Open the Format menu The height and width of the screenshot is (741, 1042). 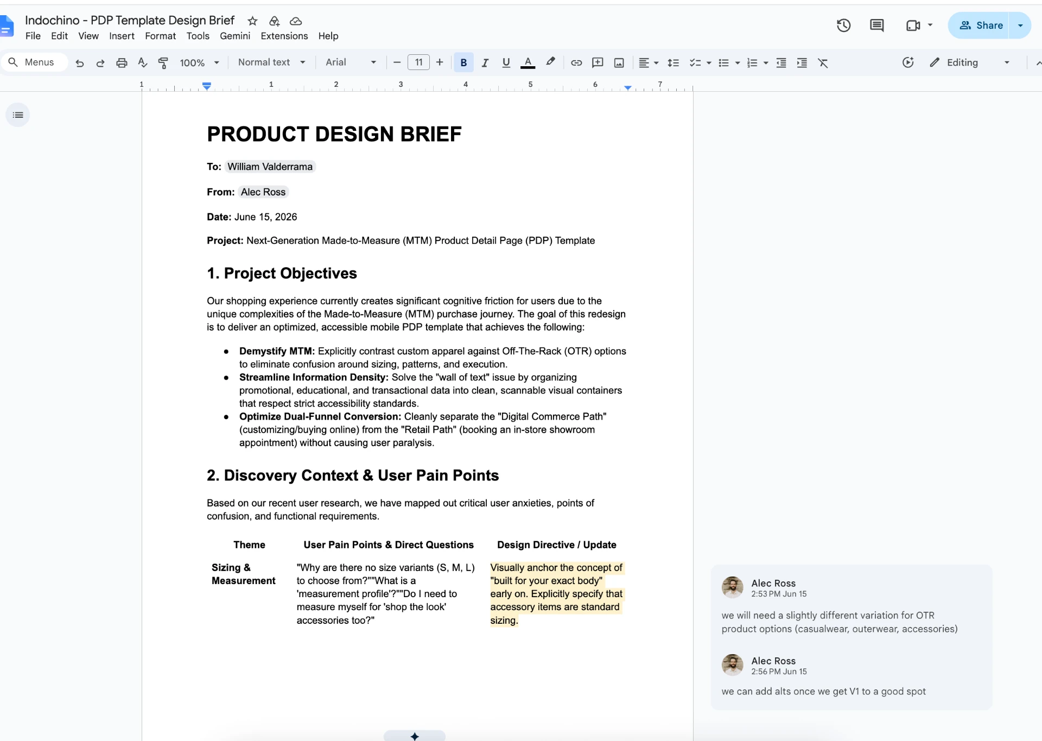pyautogui.click(x=160, y=36)
